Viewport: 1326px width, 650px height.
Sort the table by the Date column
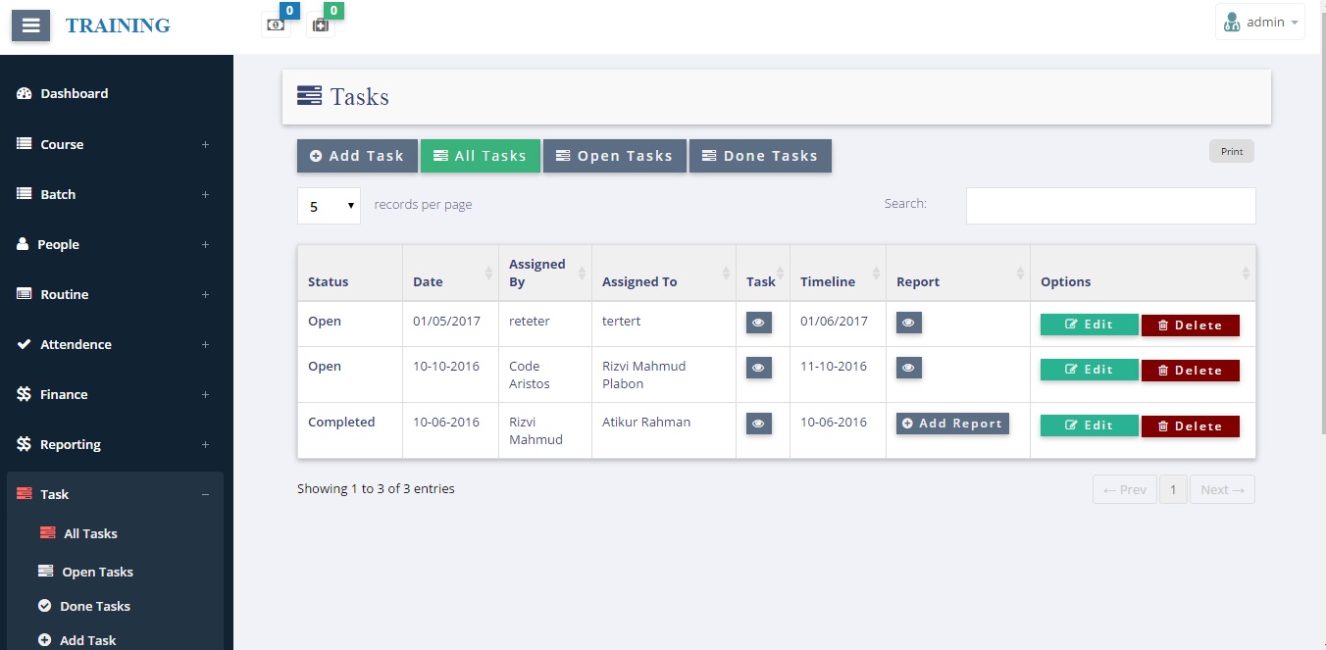428,281
